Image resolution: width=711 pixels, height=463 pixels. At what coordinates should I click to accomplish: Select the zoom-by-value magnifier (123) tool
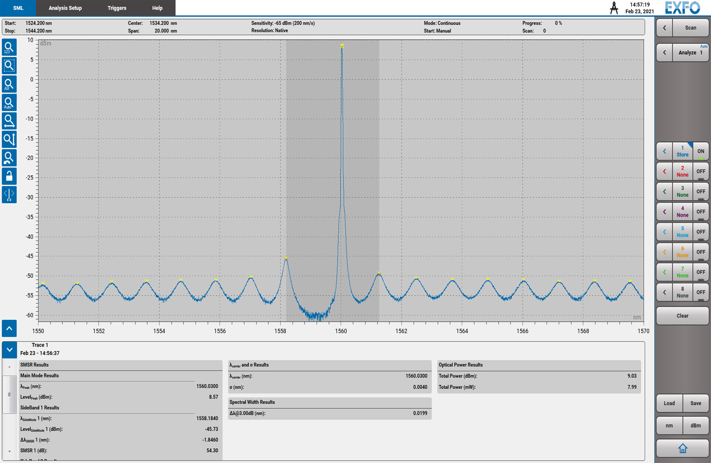point(9,47)
